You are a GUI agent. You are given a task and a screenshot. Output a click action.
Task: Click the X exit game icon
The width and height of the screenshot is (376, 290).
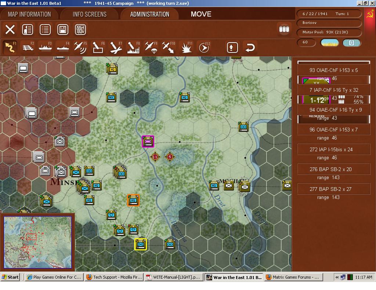(x=10, y=29)
